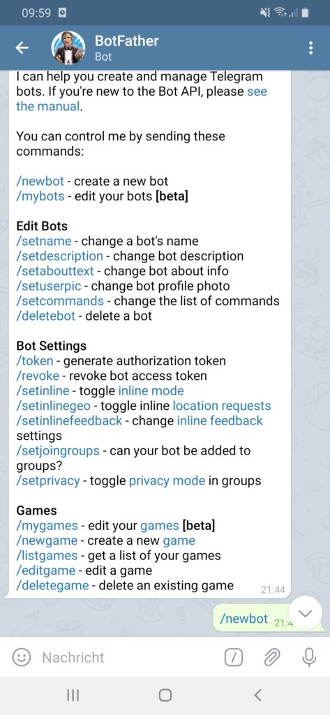330x715 pixels.
Task: Tap the /setuserpic command link
Action: point(50,286)
